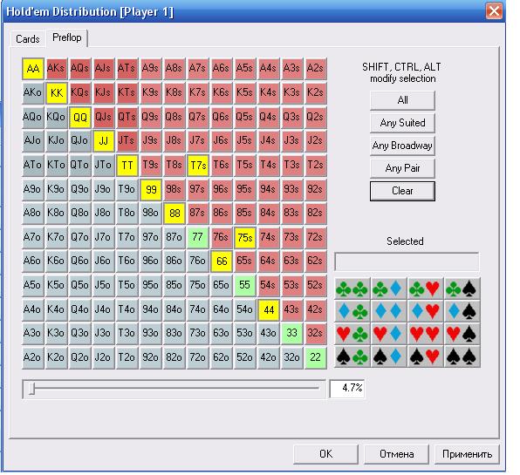520x475 pixels.
Task: Select the JTs hand cell
Action: click(127, 141)
